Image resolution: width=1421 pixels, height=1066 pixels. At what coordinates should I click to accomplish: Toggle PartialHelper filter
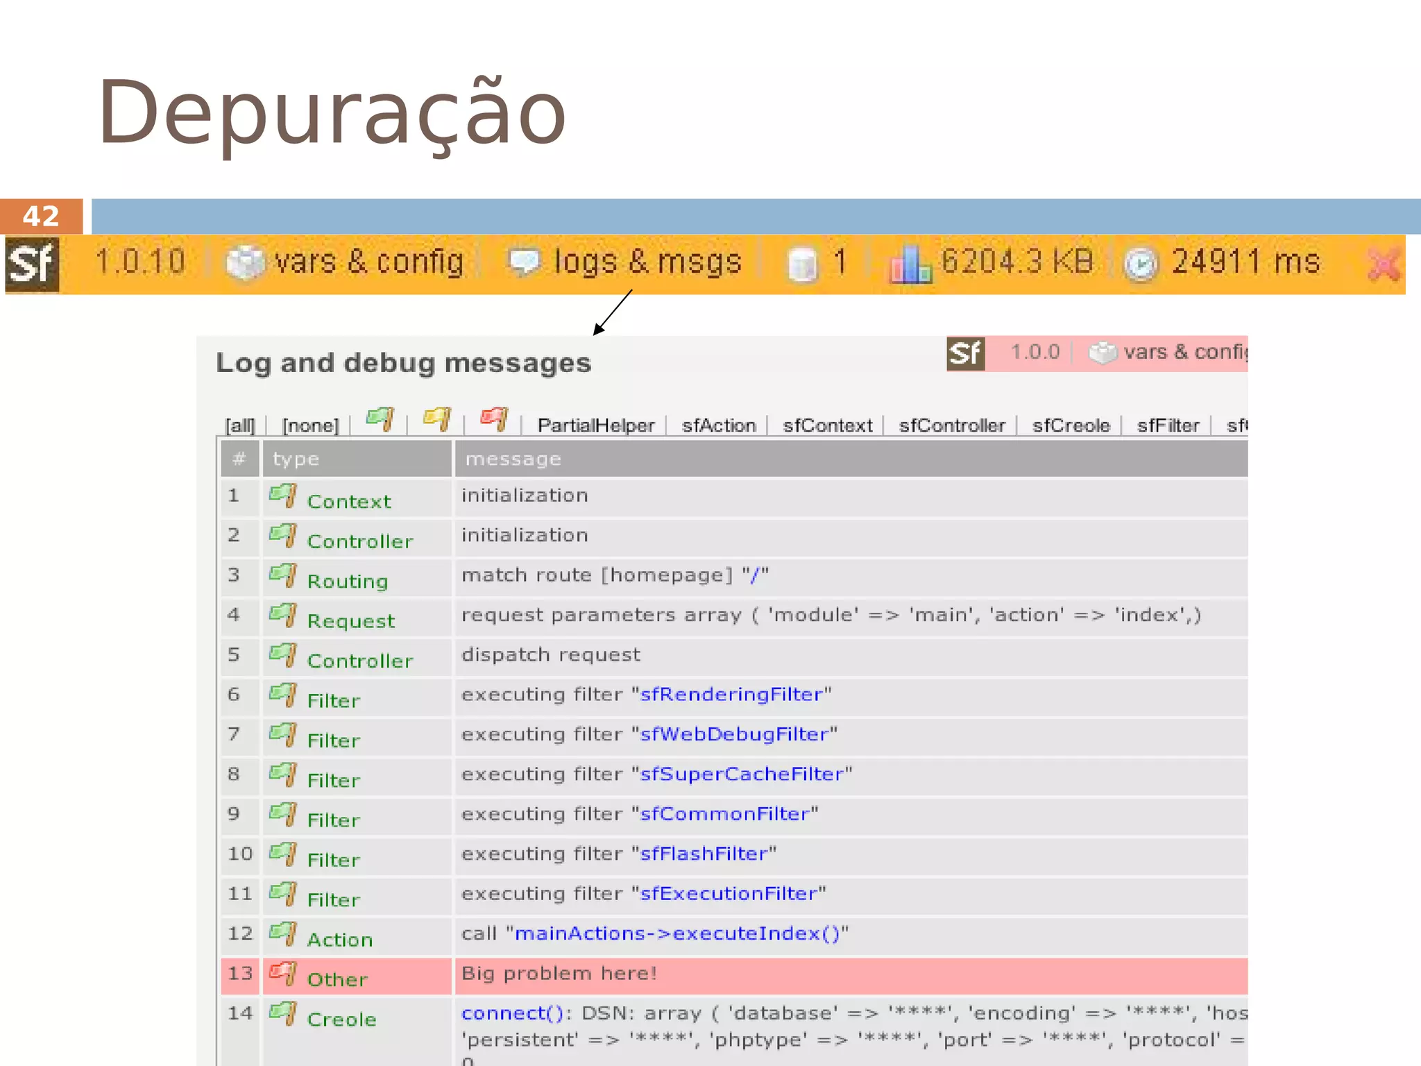pos(596,425)
